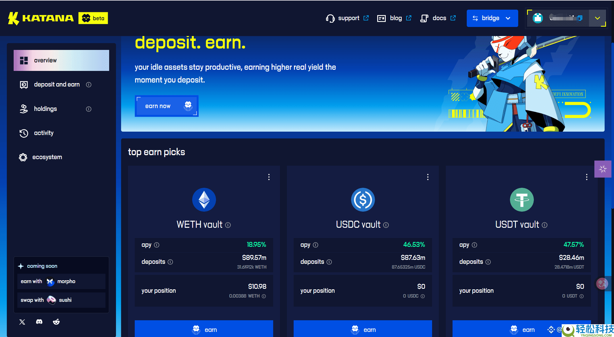614x337 pixels.
Task: Open the ecosystem sidebar section
Action: 47,157
